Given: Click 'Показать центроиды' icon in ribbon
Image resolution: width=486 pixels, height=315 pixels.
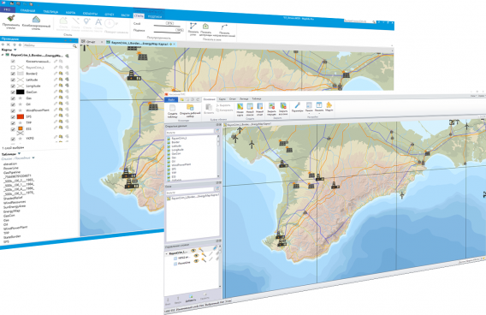Looking at the screenshot, I should 205,27.
